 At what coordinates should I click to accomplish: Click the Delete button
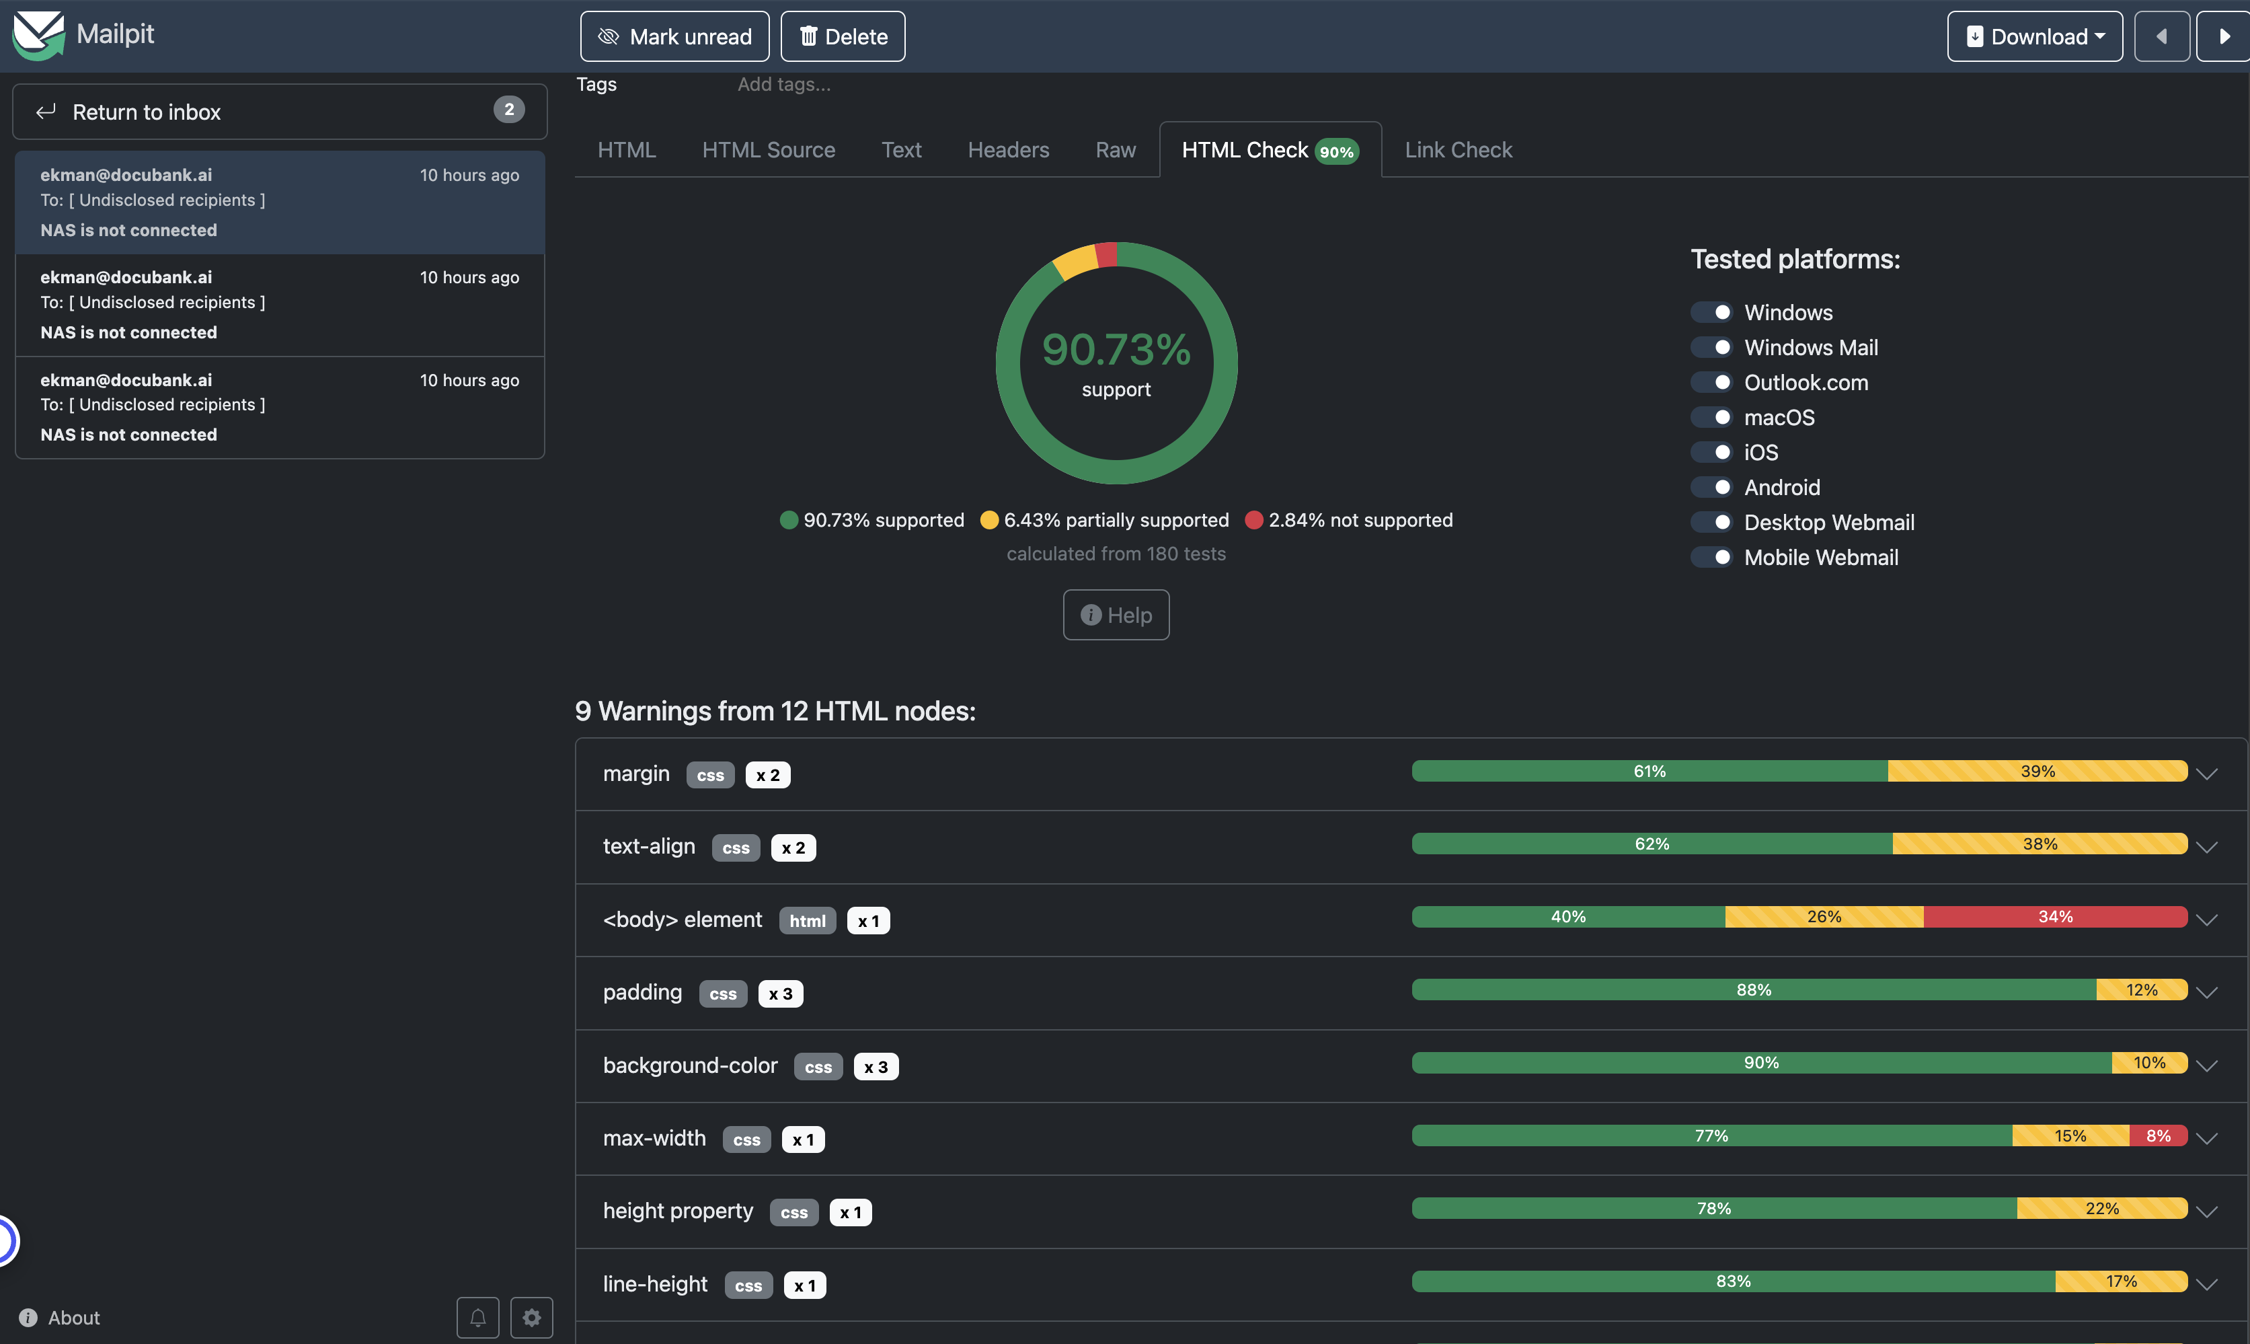click(843, 36)
